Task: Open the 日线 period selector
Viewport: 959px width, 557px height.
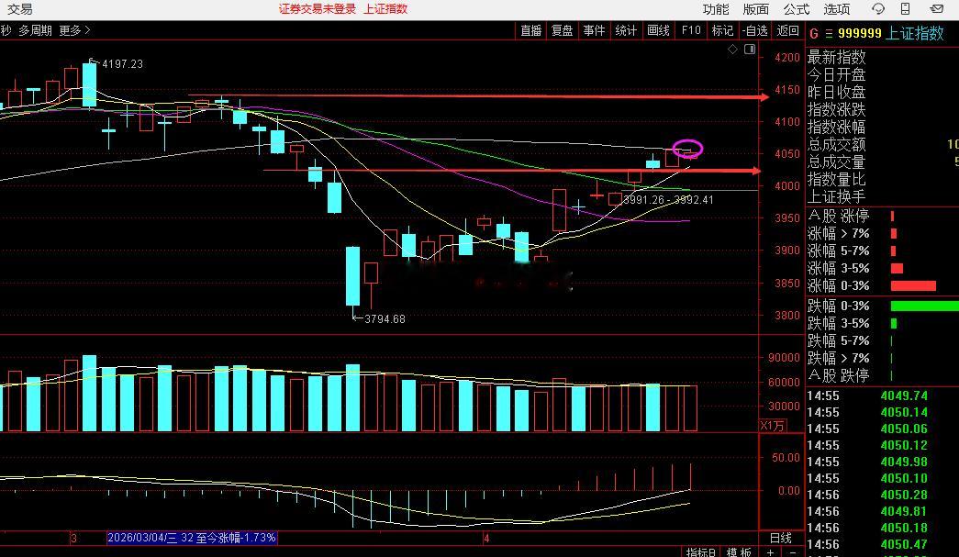Action: pyautogui.click(x=780, y=538)
